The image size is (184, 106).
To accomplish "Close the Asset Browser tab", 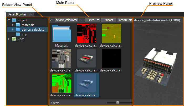I will pyautogui.click(x=32, y=14).
